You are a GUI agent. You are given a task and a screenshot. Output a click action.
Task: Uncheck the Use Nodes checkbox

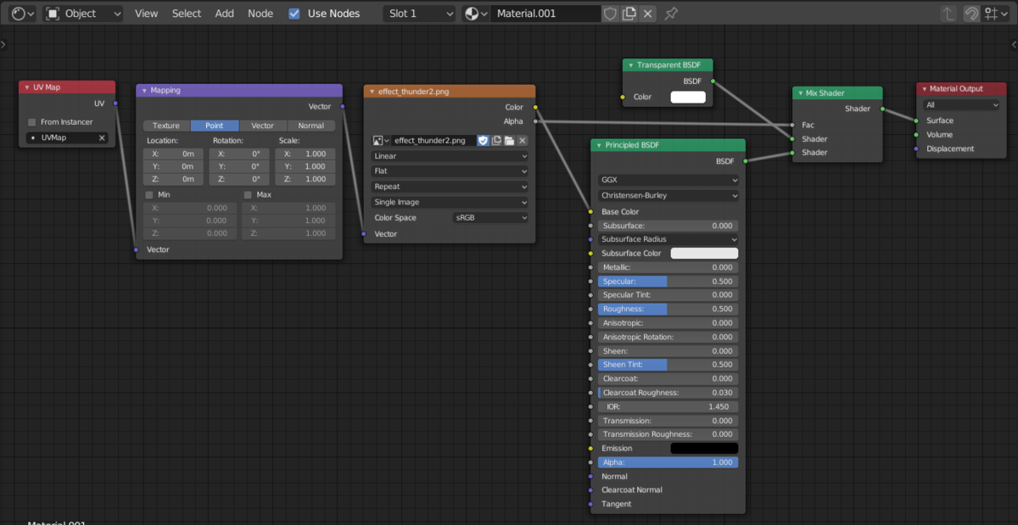click(294, 14)
